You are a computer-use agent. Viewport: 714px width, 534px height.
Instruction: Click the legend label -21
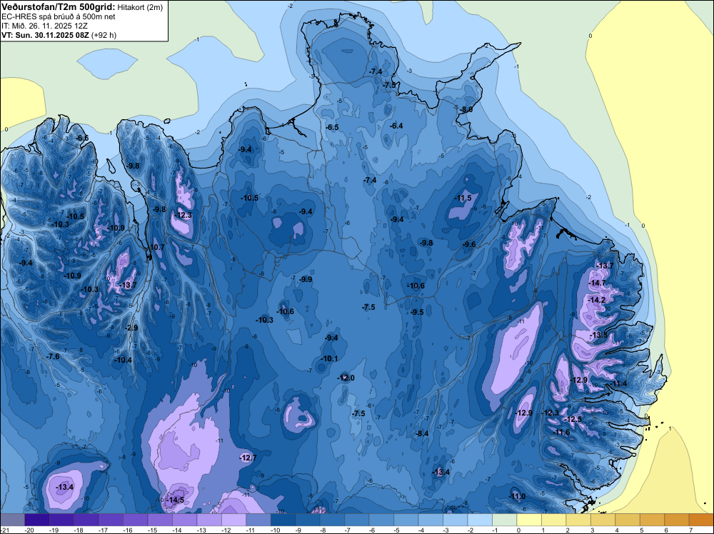[4, 530]
